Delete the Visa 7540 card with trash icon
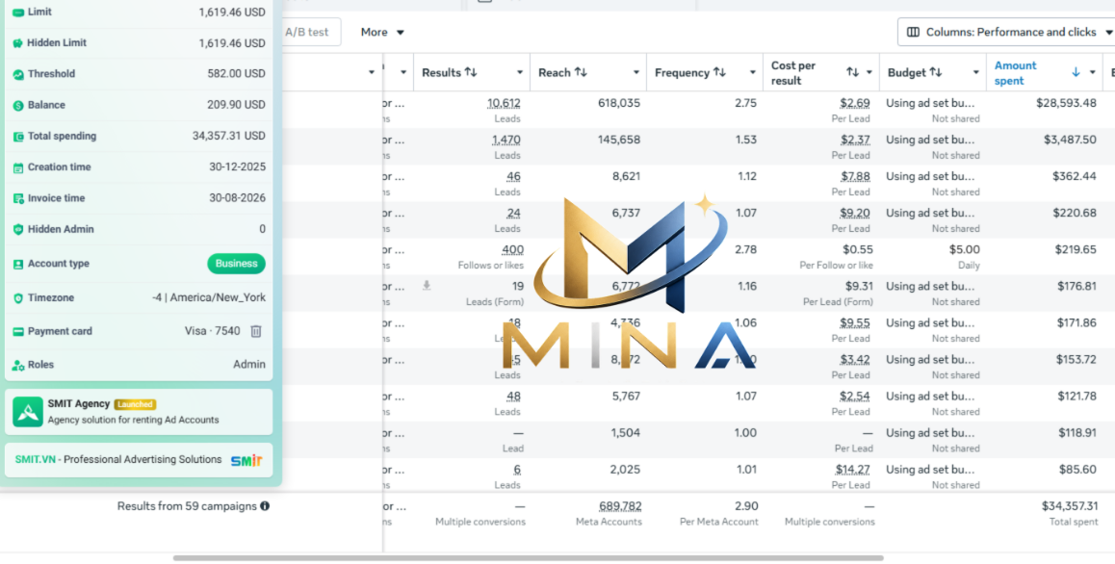 [257, 331]
